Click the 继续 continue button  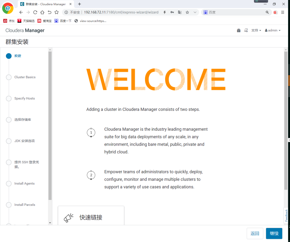tap(274, 233)
